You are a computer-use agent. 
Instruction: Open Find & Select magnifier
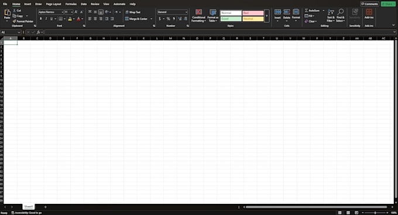tap(341, 16)
